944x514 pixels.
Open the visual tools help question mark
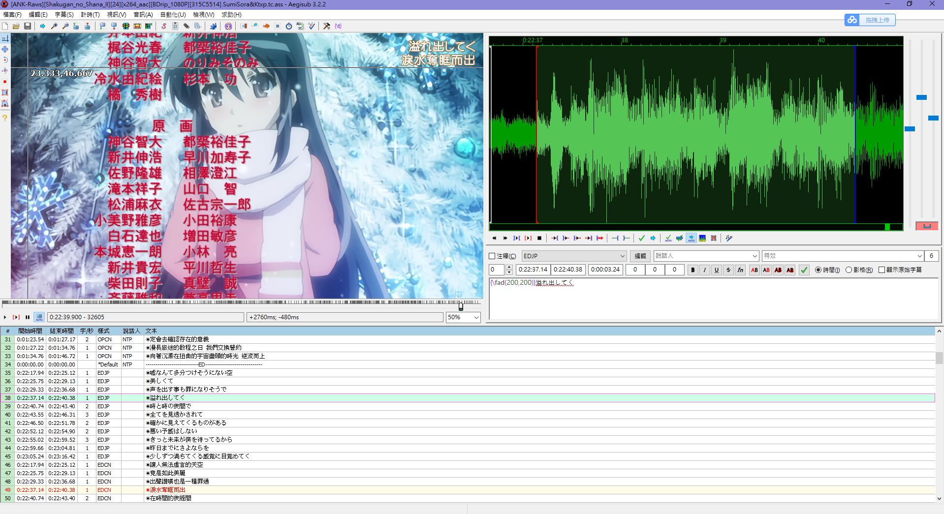pyautogui.click(x=5, y=118)
